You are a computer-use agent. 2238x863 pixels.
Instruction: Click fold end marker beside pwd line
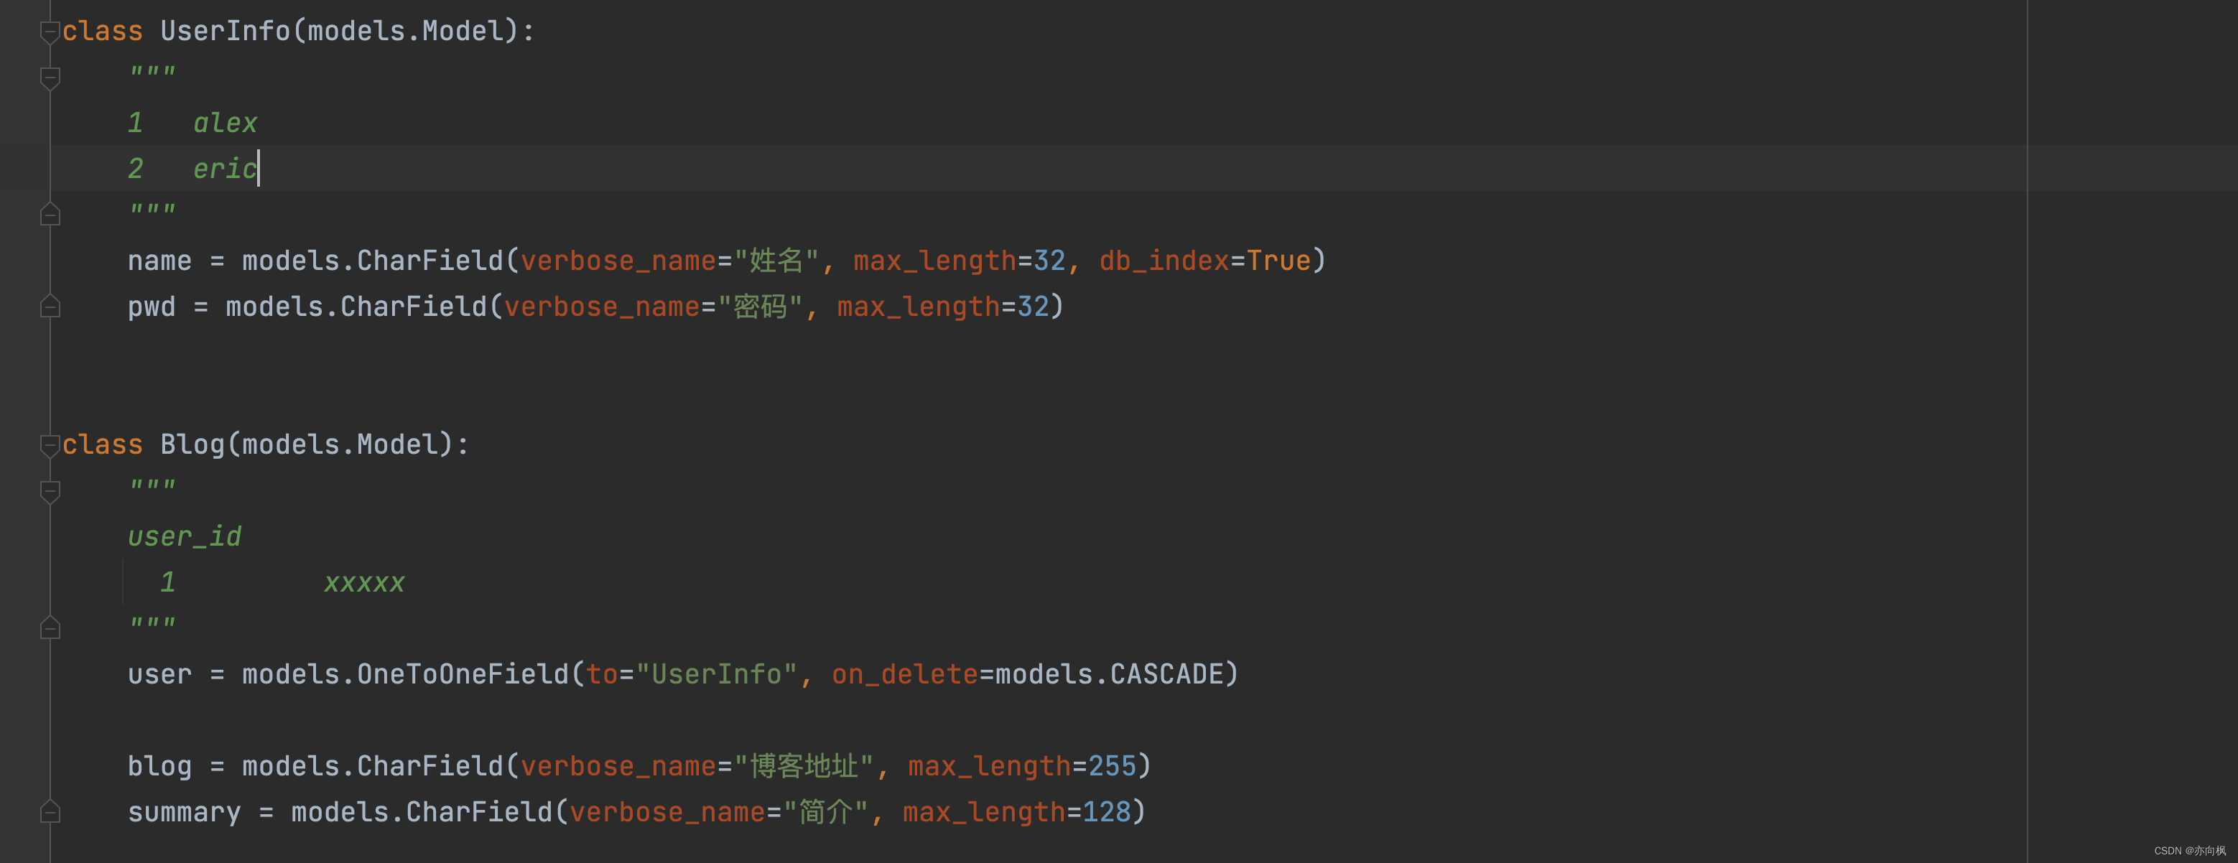click(50, 306)
